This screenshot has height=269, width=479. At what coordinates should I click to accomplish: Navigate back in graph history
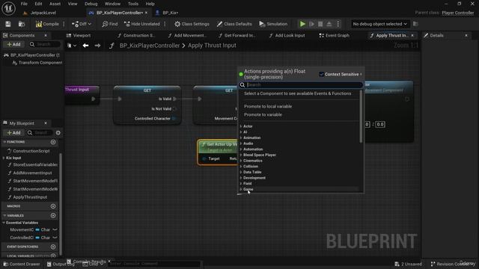coord(85,46)
